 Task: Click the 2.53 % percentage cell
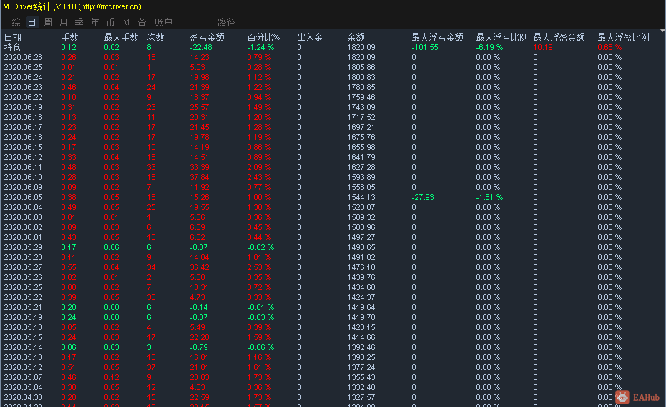coord(259,268)
